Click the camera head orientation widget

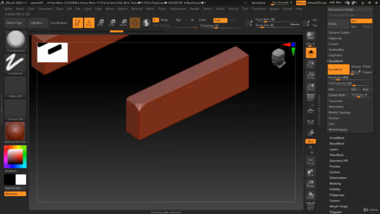278,58
